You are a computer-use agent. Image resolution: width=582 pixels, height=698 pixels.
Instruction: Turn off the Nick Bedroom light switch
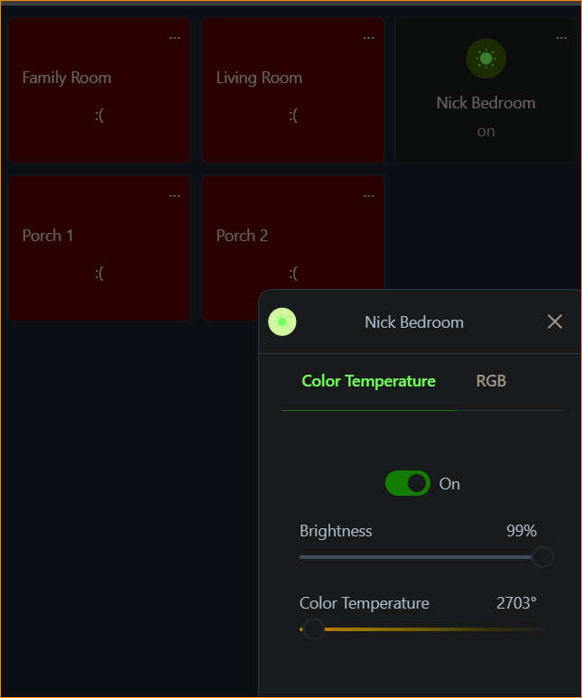[408, 483]
